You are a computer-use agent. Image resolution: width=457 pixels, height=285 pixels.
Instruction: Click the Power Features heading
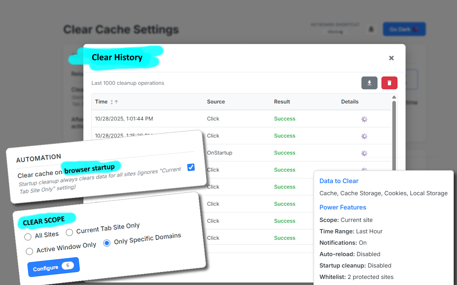(343, 207)
